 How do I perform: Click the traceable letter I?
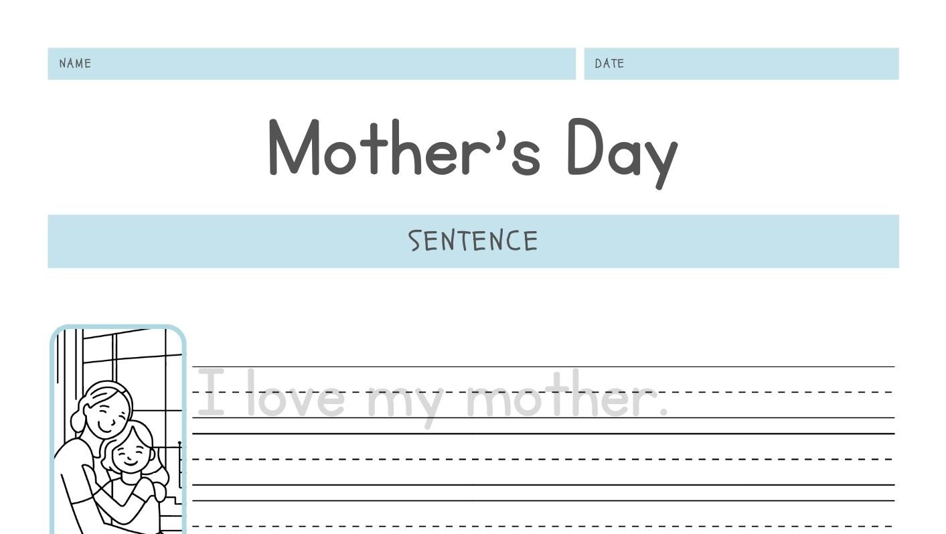[212, 393]
